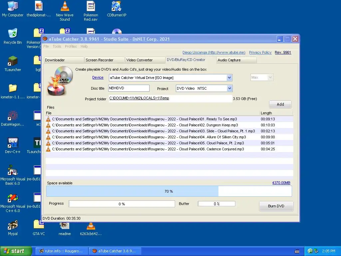This screenshot has height=256, width=341.
Task: Click the Burn DVD button
Action: pyautogui.click(x=276, y=206)
